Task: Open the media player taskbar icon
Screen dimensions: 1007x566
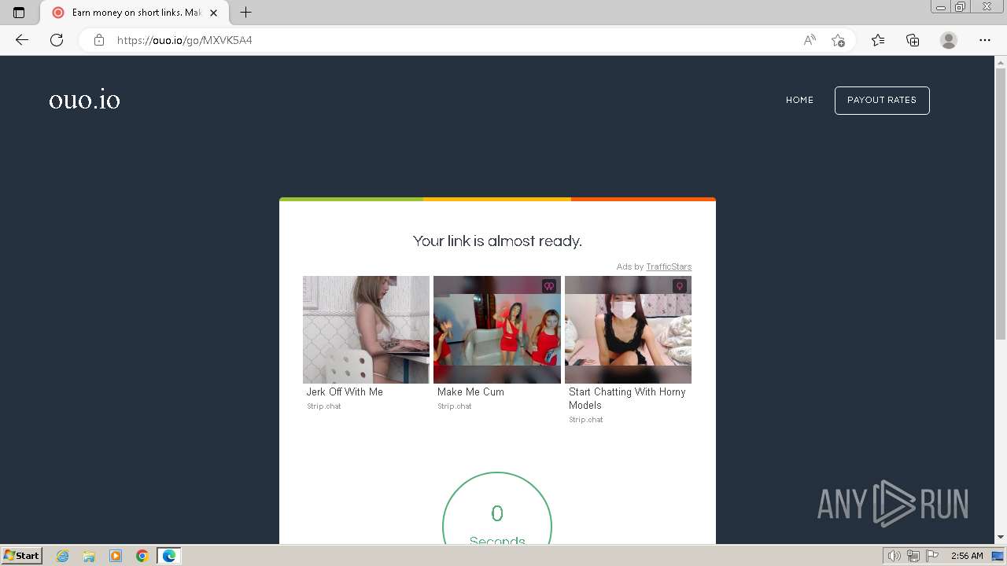Action: point(116,556)
